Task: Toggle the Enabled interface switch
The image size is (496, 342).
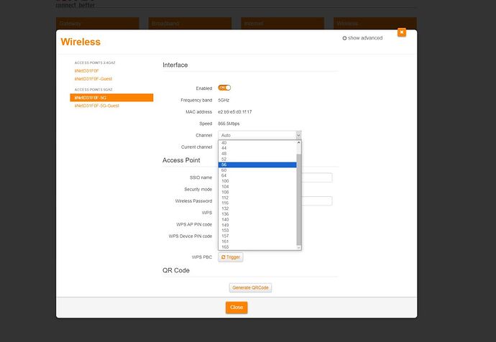Action: click(224, 88)
